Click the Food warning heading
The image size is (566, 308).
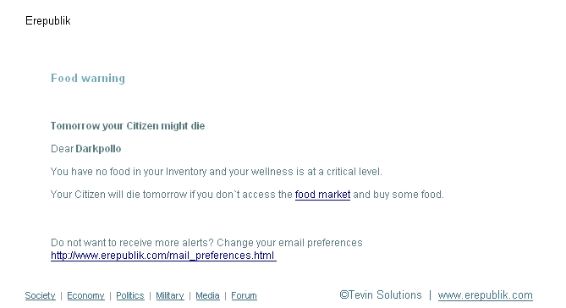click(88, 78)
